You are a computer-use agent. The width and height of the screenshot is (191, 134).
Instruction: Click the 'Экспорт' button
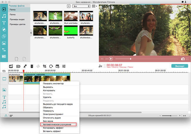pyautogui.click(x=180, y=66)
